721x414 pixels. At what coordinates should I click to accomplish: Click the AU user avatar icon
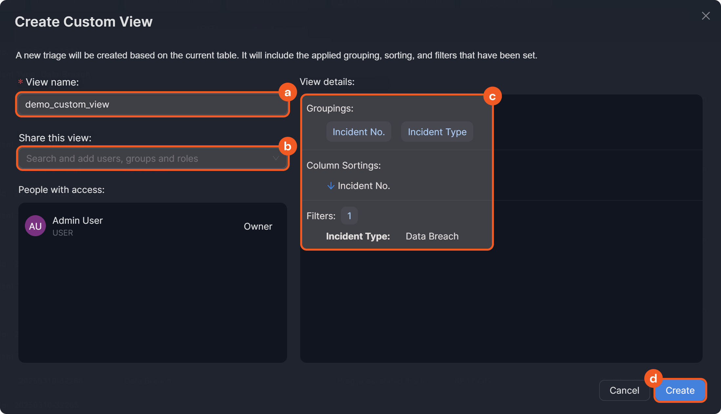pos(35,226)
